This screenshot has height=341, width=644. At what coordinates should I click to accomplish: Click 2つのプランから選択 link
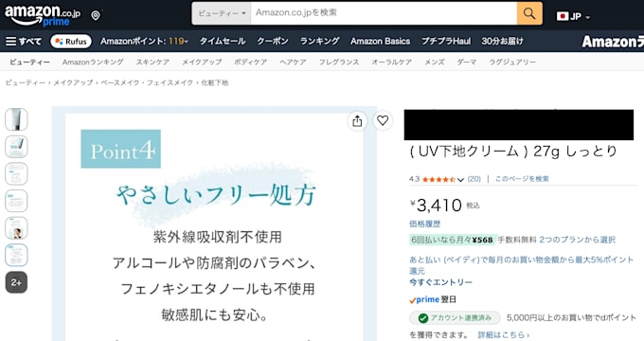pos(577,240)
